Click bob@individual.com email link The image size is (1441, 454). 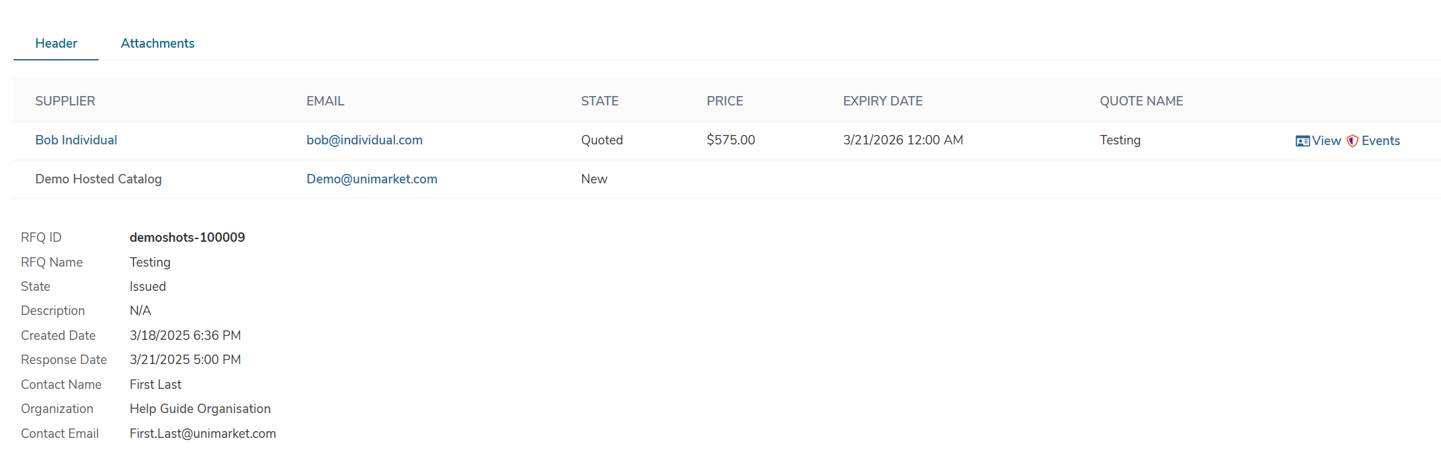pos(364,140)
